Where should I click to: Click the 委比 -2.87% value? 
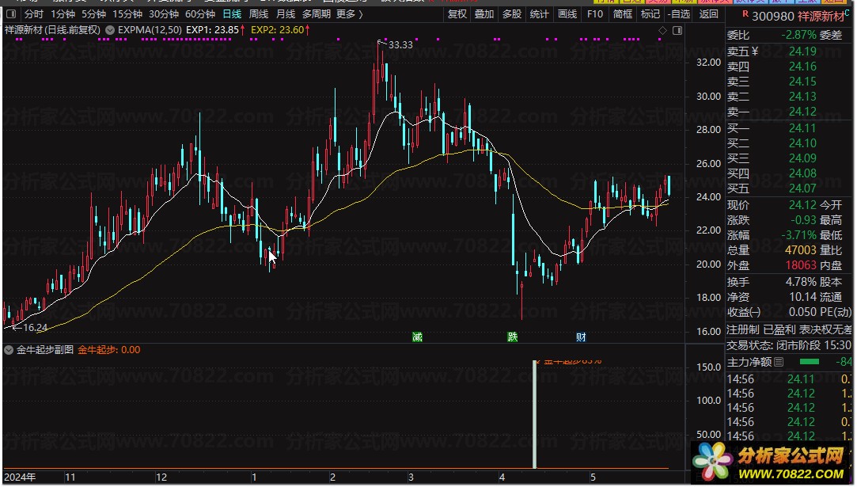click(798, 35)
